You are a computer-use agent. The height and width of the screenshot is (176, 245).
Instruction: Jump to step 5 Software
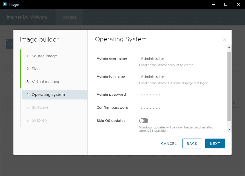40,107
